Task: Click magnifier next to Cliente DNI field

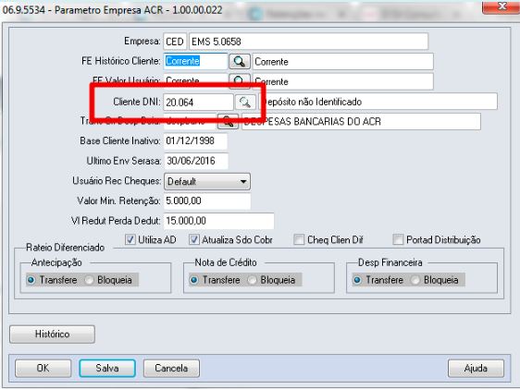Action: [245, 102]
